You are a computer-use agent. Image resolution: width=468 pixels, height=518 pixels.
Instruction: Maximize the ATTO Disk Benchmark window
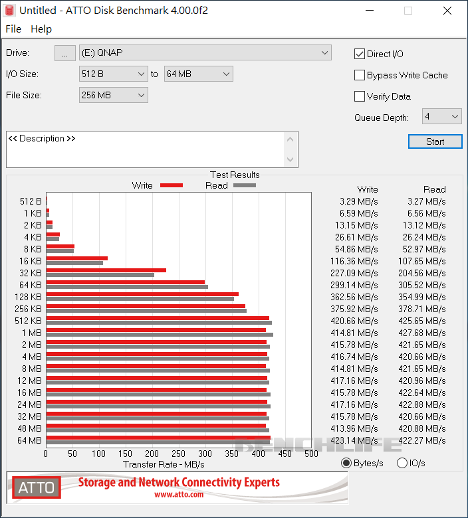pyautogui.click(x=408, y=11)
